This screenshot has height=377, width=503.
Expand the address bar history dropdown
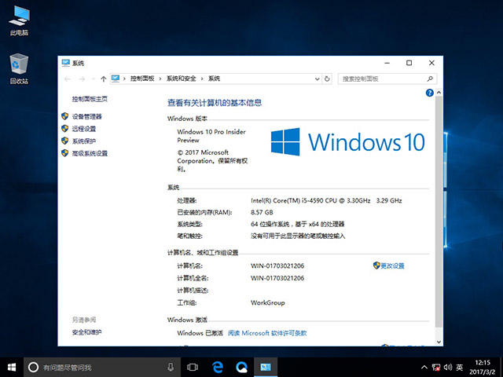(316, 79)
